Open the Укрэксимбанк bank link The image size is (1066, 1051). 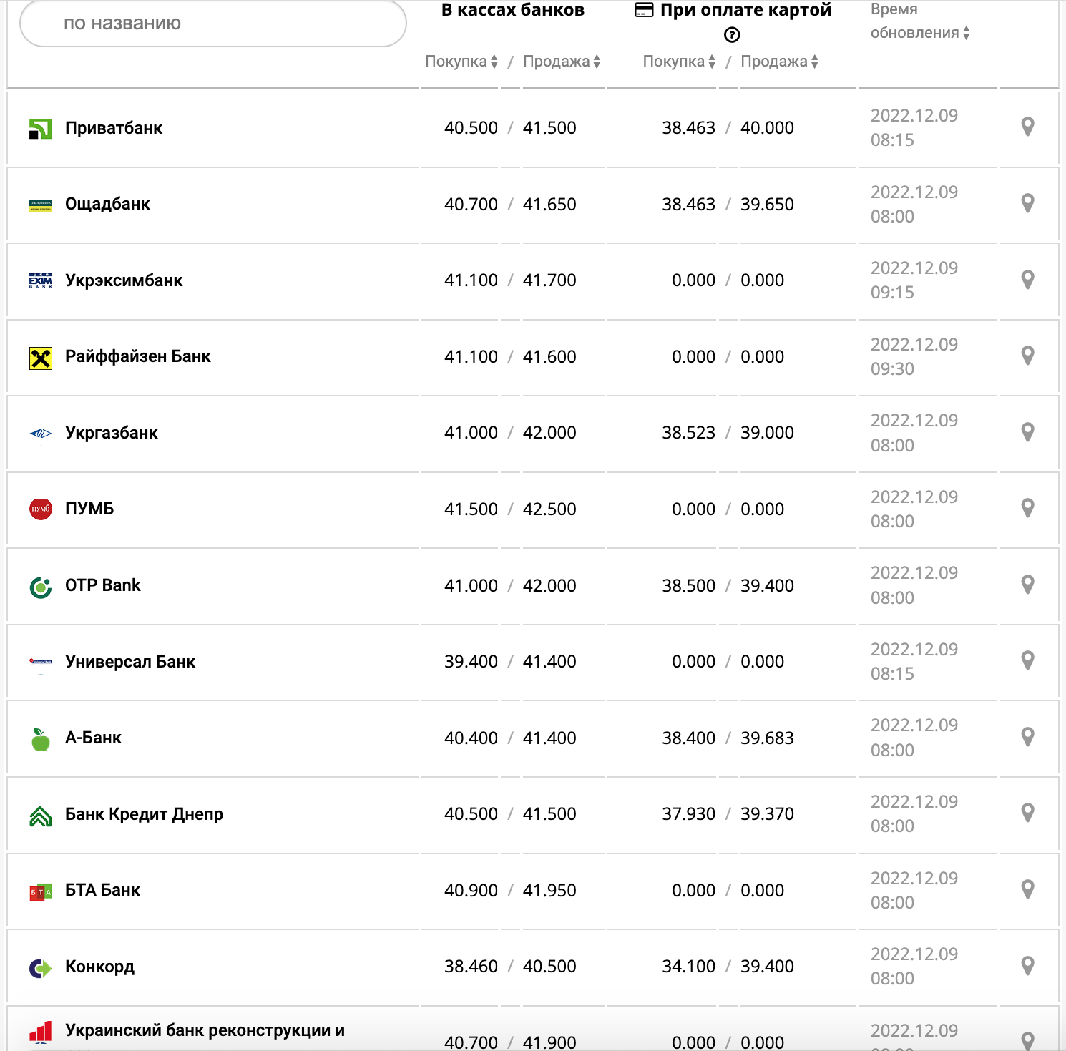(124, 280)
